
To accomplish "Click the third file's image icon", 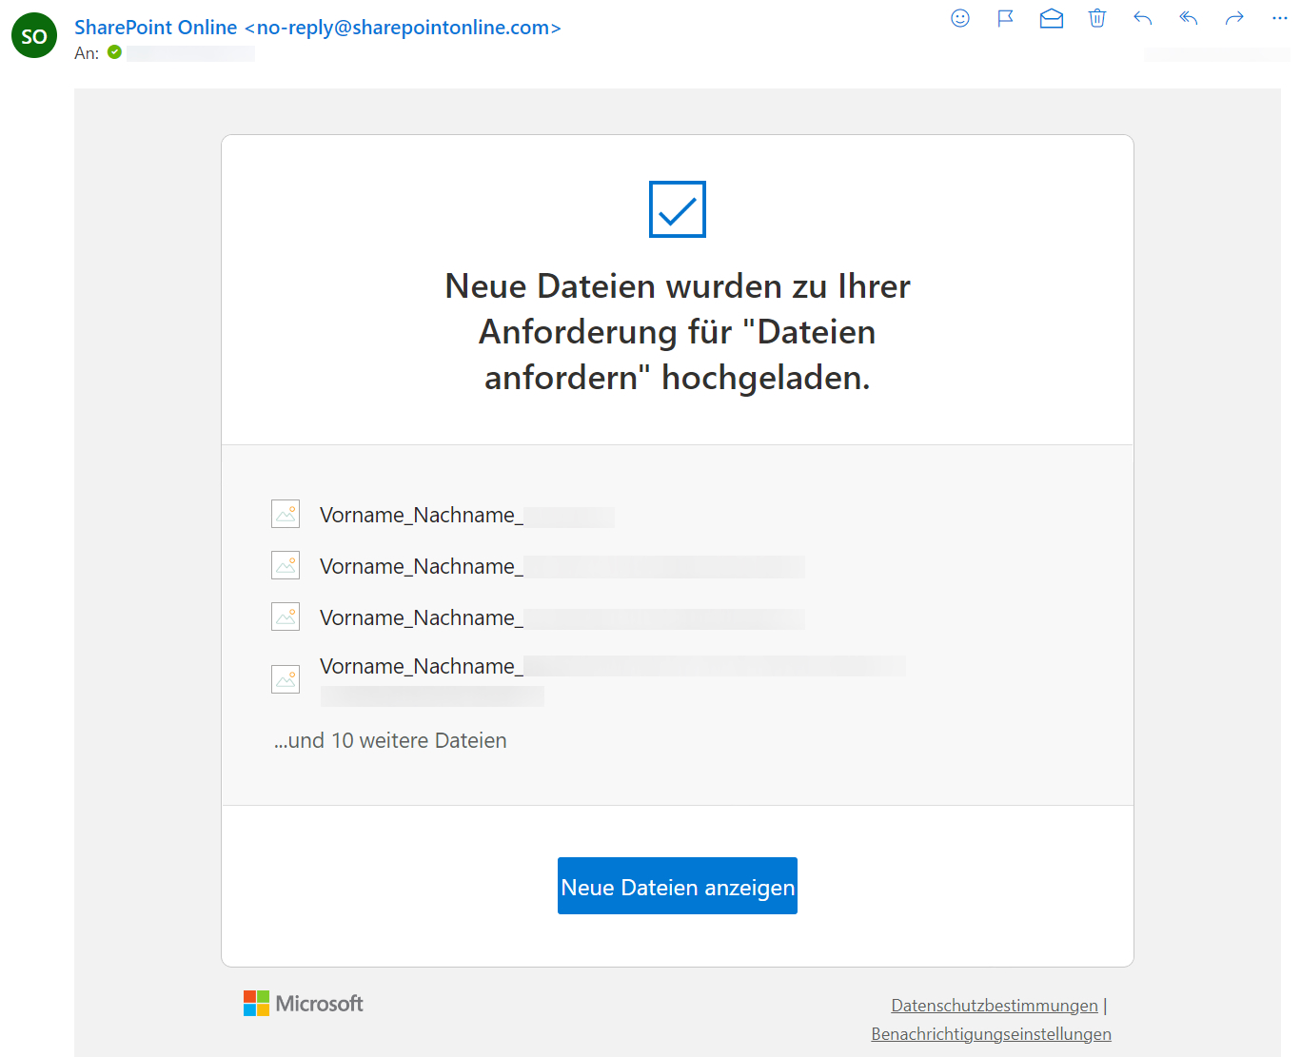I will (286, 617).
